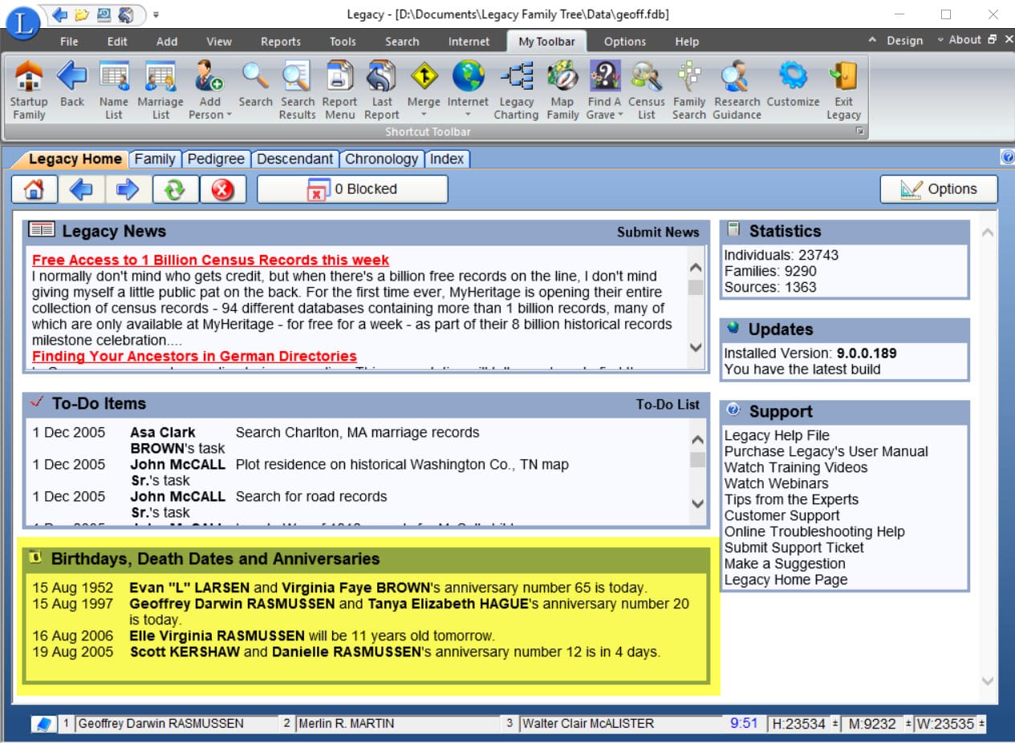Switch to the Pedigree tab

pyautogui.click(x=216, y=159)
